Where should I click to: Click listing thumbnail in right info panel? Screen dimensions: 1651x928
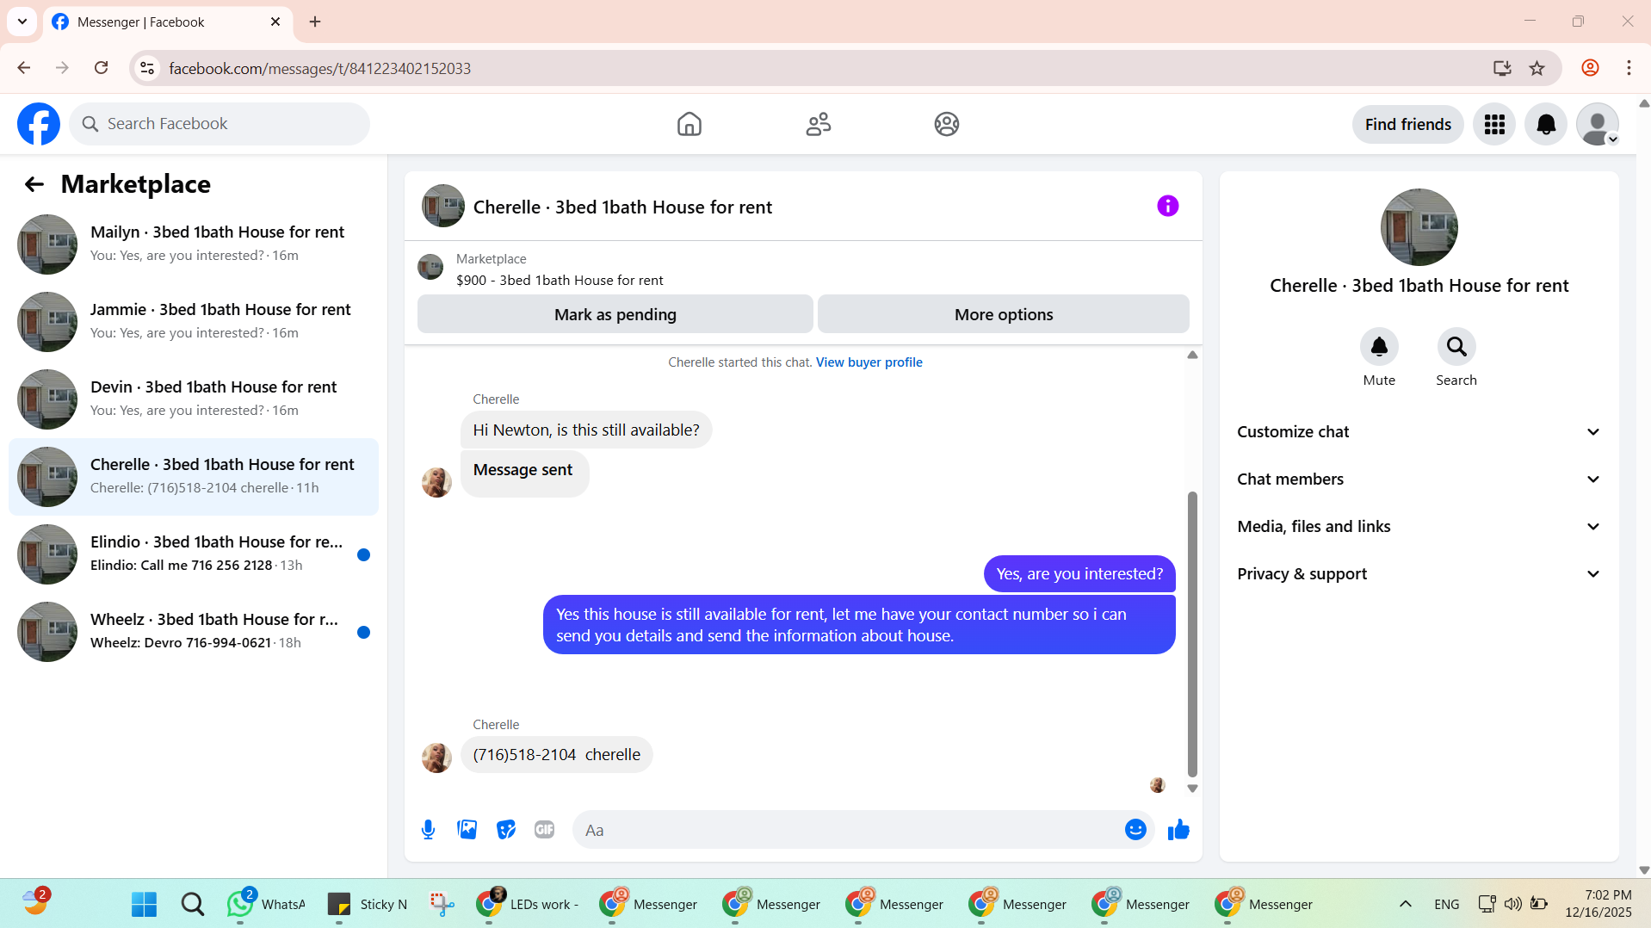point(1419,227)
